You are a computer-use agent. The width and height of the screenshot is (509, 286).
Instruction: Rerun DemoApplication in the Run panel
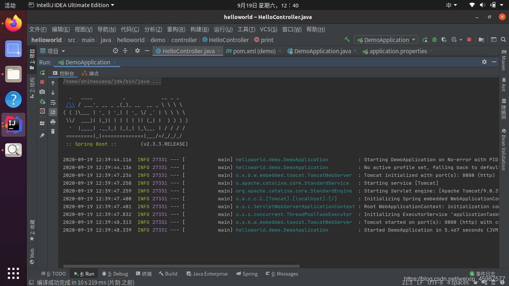42,73
